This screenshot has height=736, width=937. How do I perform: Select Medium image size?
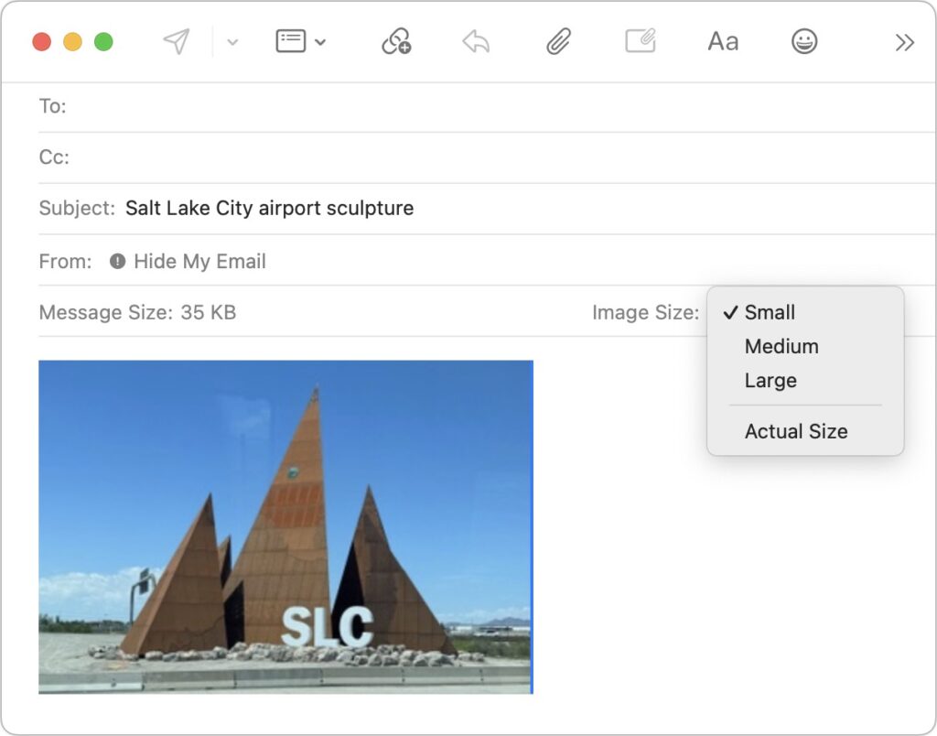[x=781, y=346]
